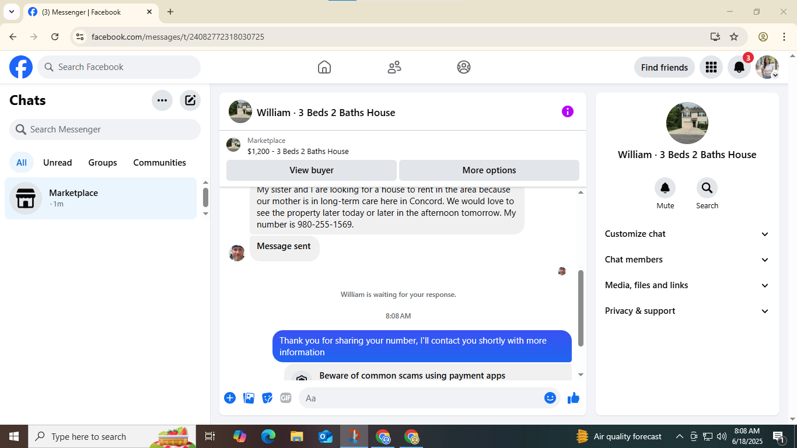The image size is (797, 448).
Task: Open Outlook from taskbar
Action: pyautogui.click(x=325, y=436)
